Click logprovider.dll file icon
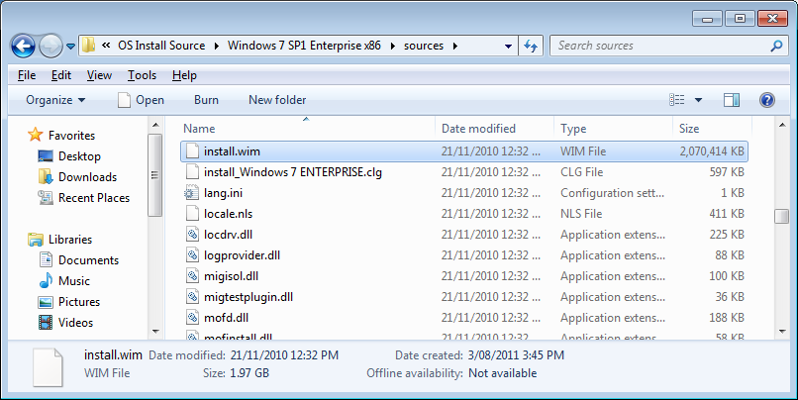Image resolution: width=798 pixels, height=400 pixels. [192, 255]
